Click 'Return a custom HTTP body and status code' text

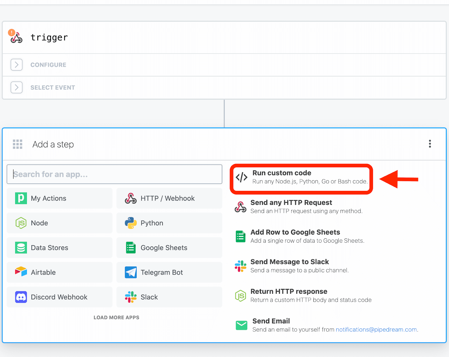point(311,300)
